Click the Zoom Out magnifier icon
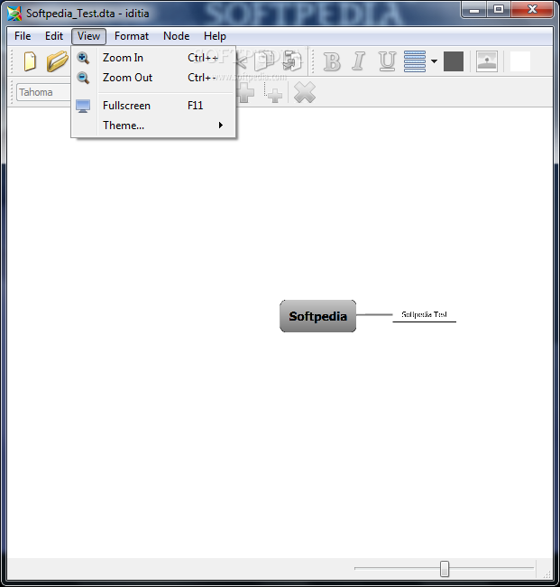 (x=83, y=78)
